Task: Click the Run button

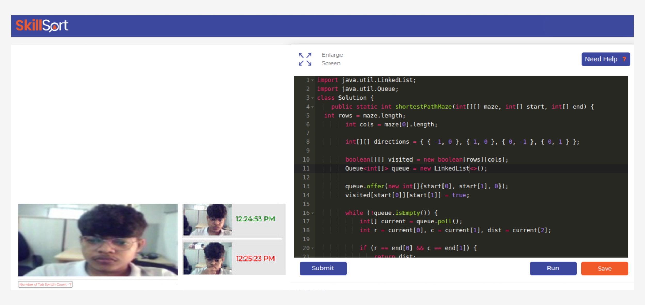Action: tap(553, 268)
